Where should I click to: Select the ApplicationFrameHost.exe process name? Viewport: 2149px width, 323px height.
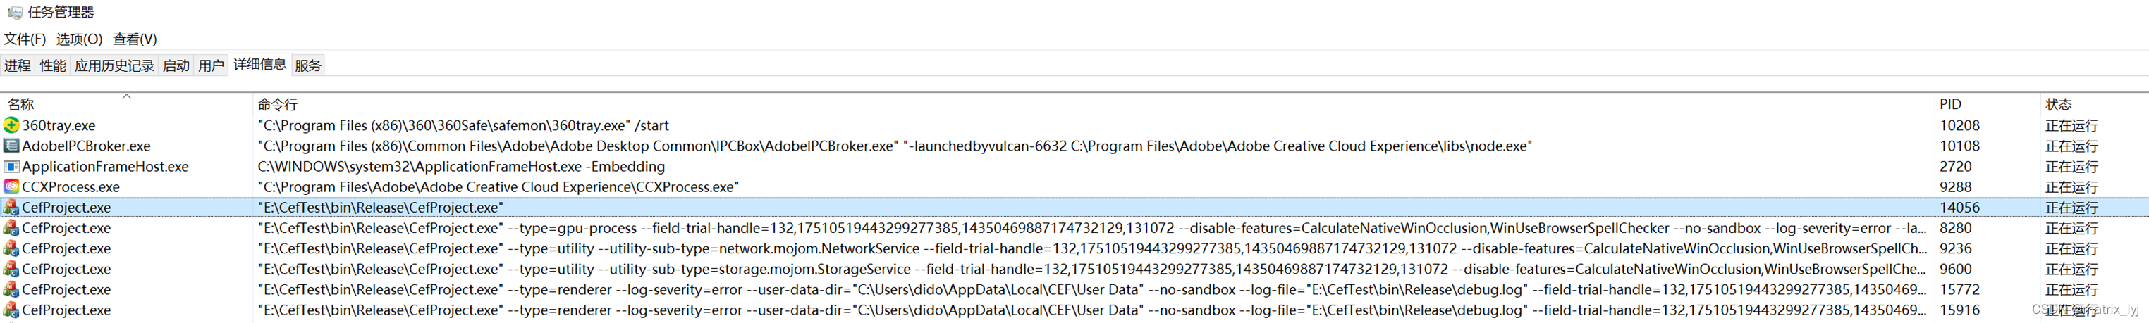(x=105, y=167)
